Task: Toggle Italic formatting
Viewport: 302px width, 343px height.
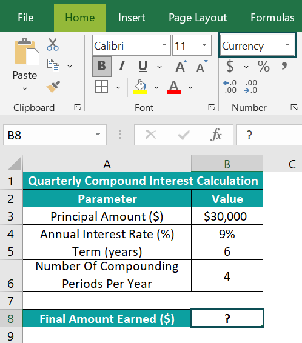Action: (x=122, y=66)
